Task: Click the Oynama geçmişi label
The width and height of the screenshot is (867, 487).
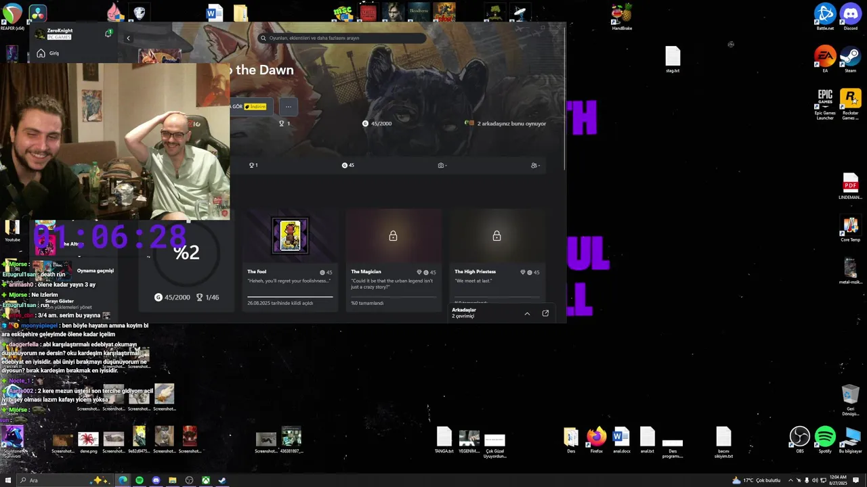Action: [96, 271]
